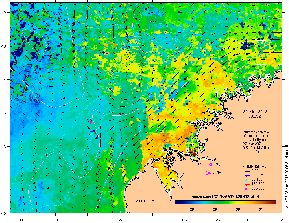Screen dimensions: 289x223
Task: Click the latitude axis label '-16'
Action: click(4, 147)
